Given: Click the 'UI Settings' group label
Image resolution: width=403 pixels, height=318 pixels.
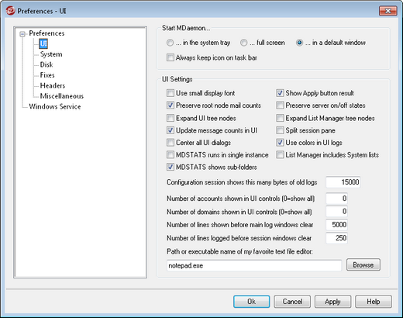Looking at the screenshot, I should coord(177,79).
